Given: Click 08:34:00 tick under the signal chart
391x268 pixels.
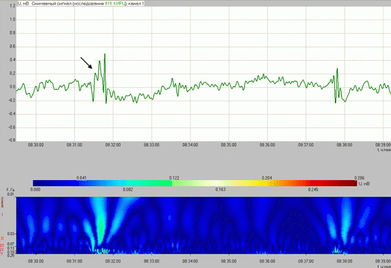Looking at the screenshot, I should click(x=190, y=145).
